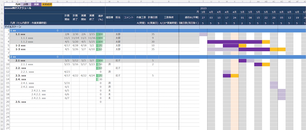Select spreadsheet row header 25
This screenshot has height=130, width=306.
pos(2,79)
